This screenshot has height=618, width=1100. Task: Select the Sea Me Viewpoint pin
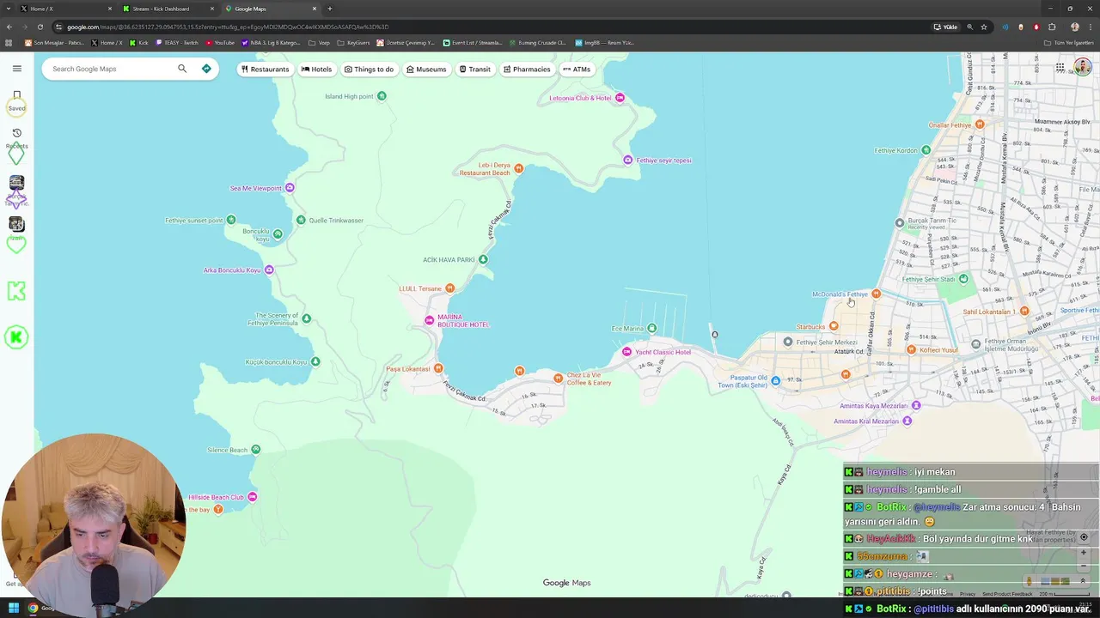click(290, 188)
